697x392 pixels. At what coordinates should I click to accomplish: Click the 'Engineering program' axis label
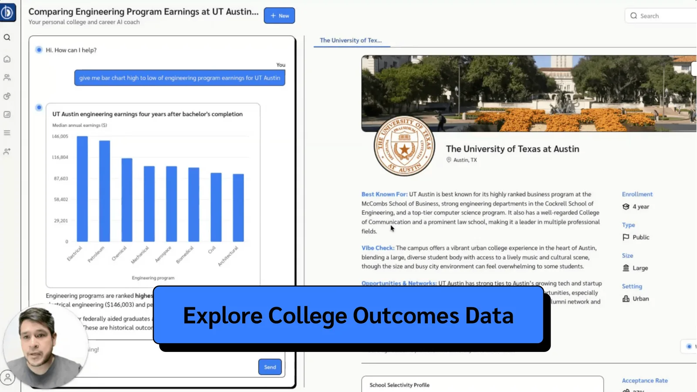pos(153,278)
